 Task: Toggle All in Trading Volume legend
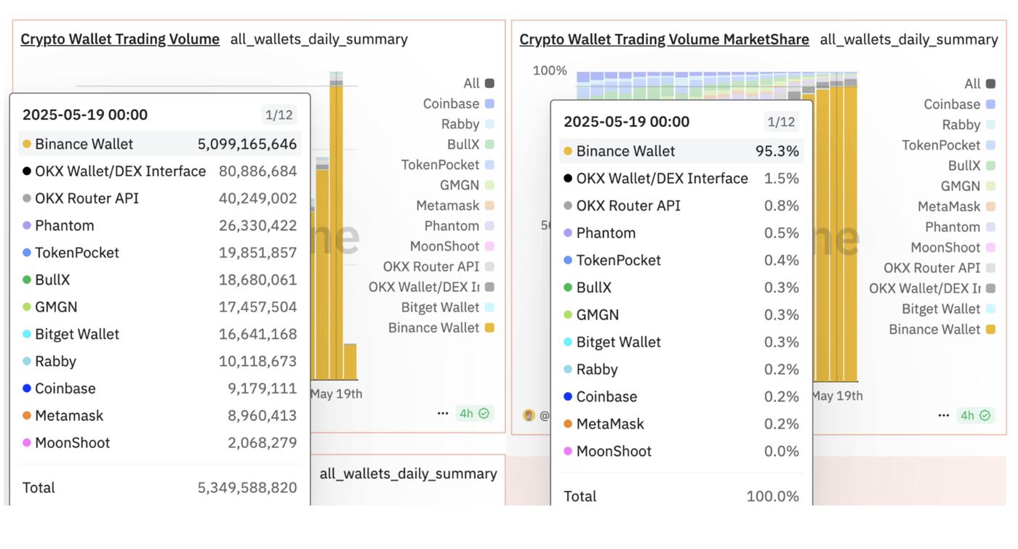click(x=478, y=84)
